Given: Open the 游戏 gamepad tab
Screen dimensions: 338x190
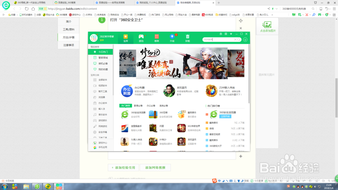Looking at the screenshot, I should 141,38.
